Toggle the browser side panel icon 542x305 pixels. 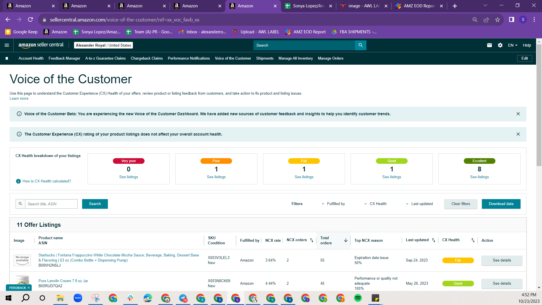(x=512, y=19)
